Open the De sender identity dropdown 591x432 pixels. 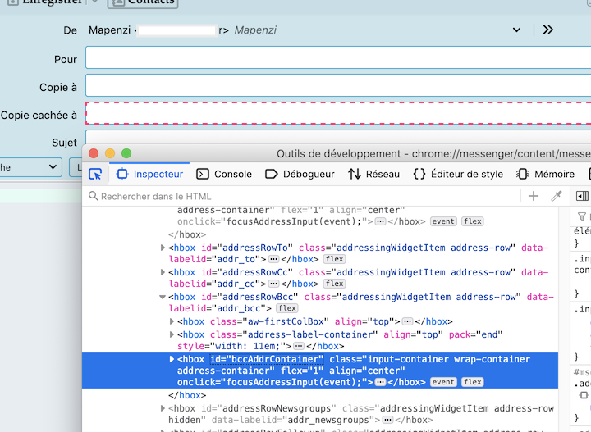tap(516, 30)
